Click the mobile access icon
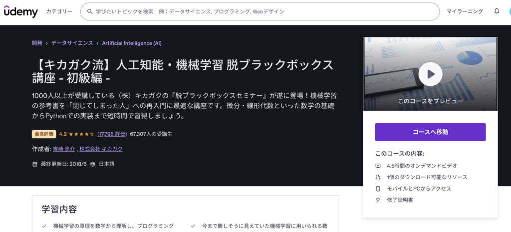Screen dimensions: 511x232 click(x=378, y=189)
